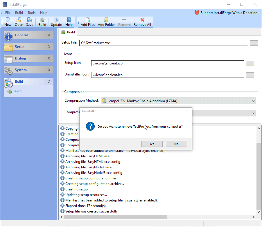The image size is (262, 227).
Task: Select log line 'Creating setup...'
Action: (78, 189)
